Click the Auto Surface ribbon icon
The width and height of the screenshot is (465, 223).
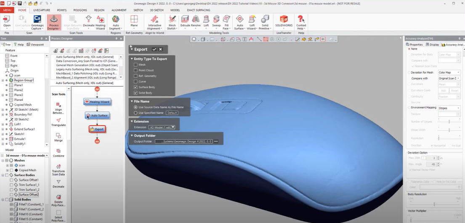[239, 22]
